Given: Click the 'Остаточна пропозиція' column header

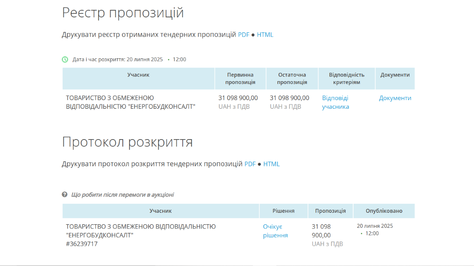Looking at the screenshot, I should 292,78.
